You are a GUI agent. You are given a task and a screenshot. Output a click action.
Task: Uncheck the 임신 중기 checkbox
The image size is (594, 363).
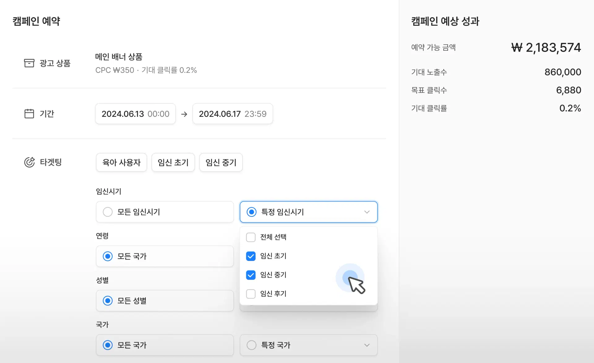[251, 275]
